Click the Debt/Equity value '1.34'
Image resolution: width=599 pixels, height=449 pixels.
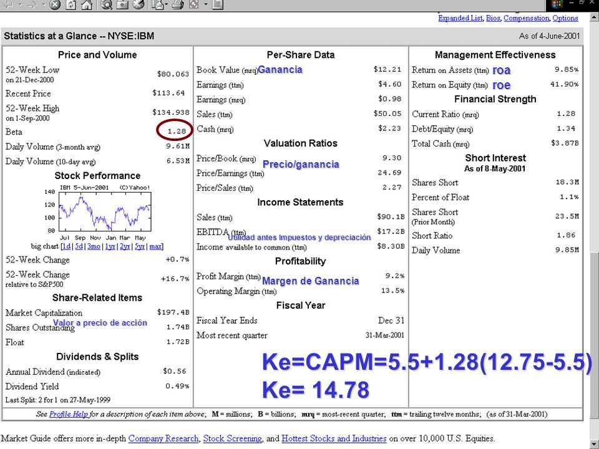coord(566,128)
